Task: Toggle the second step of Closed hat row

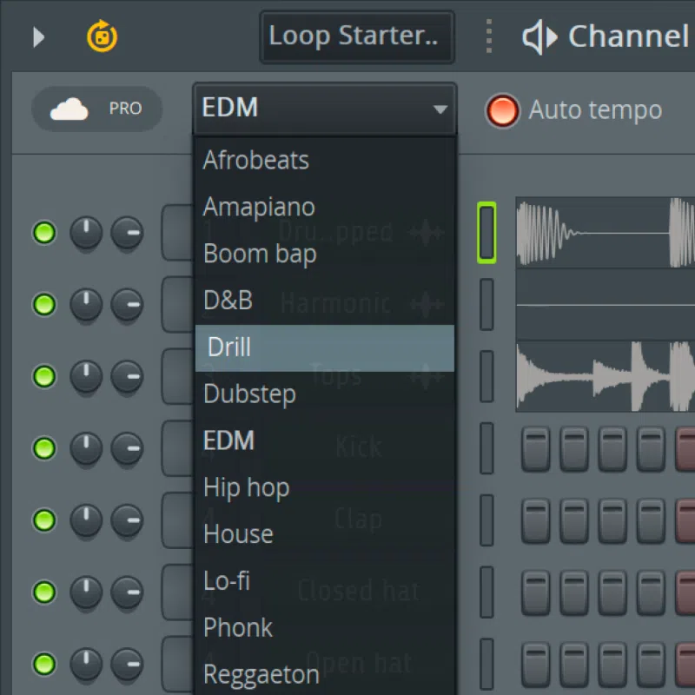Action: click(574, 592)
